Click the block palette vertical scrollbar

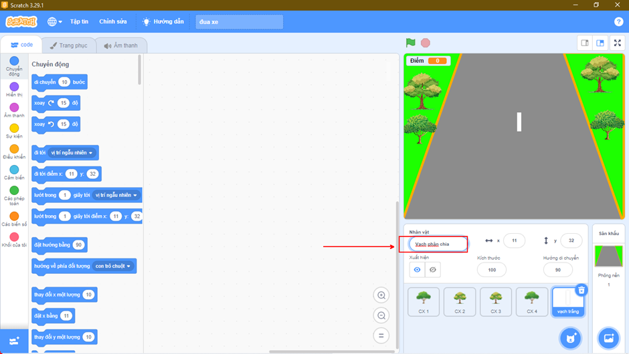[140, 70]
